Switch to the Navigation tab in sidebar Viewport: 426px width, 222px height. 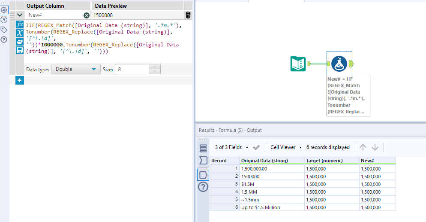[x=4, y=19]
